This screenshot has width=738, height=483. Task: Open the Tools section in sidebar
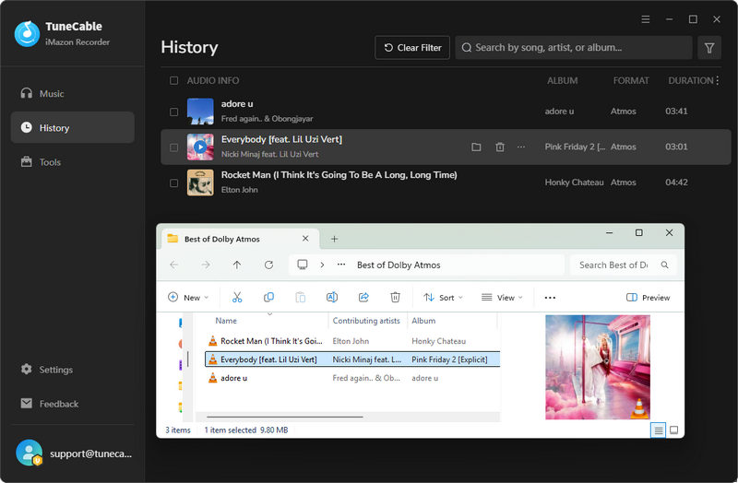point(73,162)
